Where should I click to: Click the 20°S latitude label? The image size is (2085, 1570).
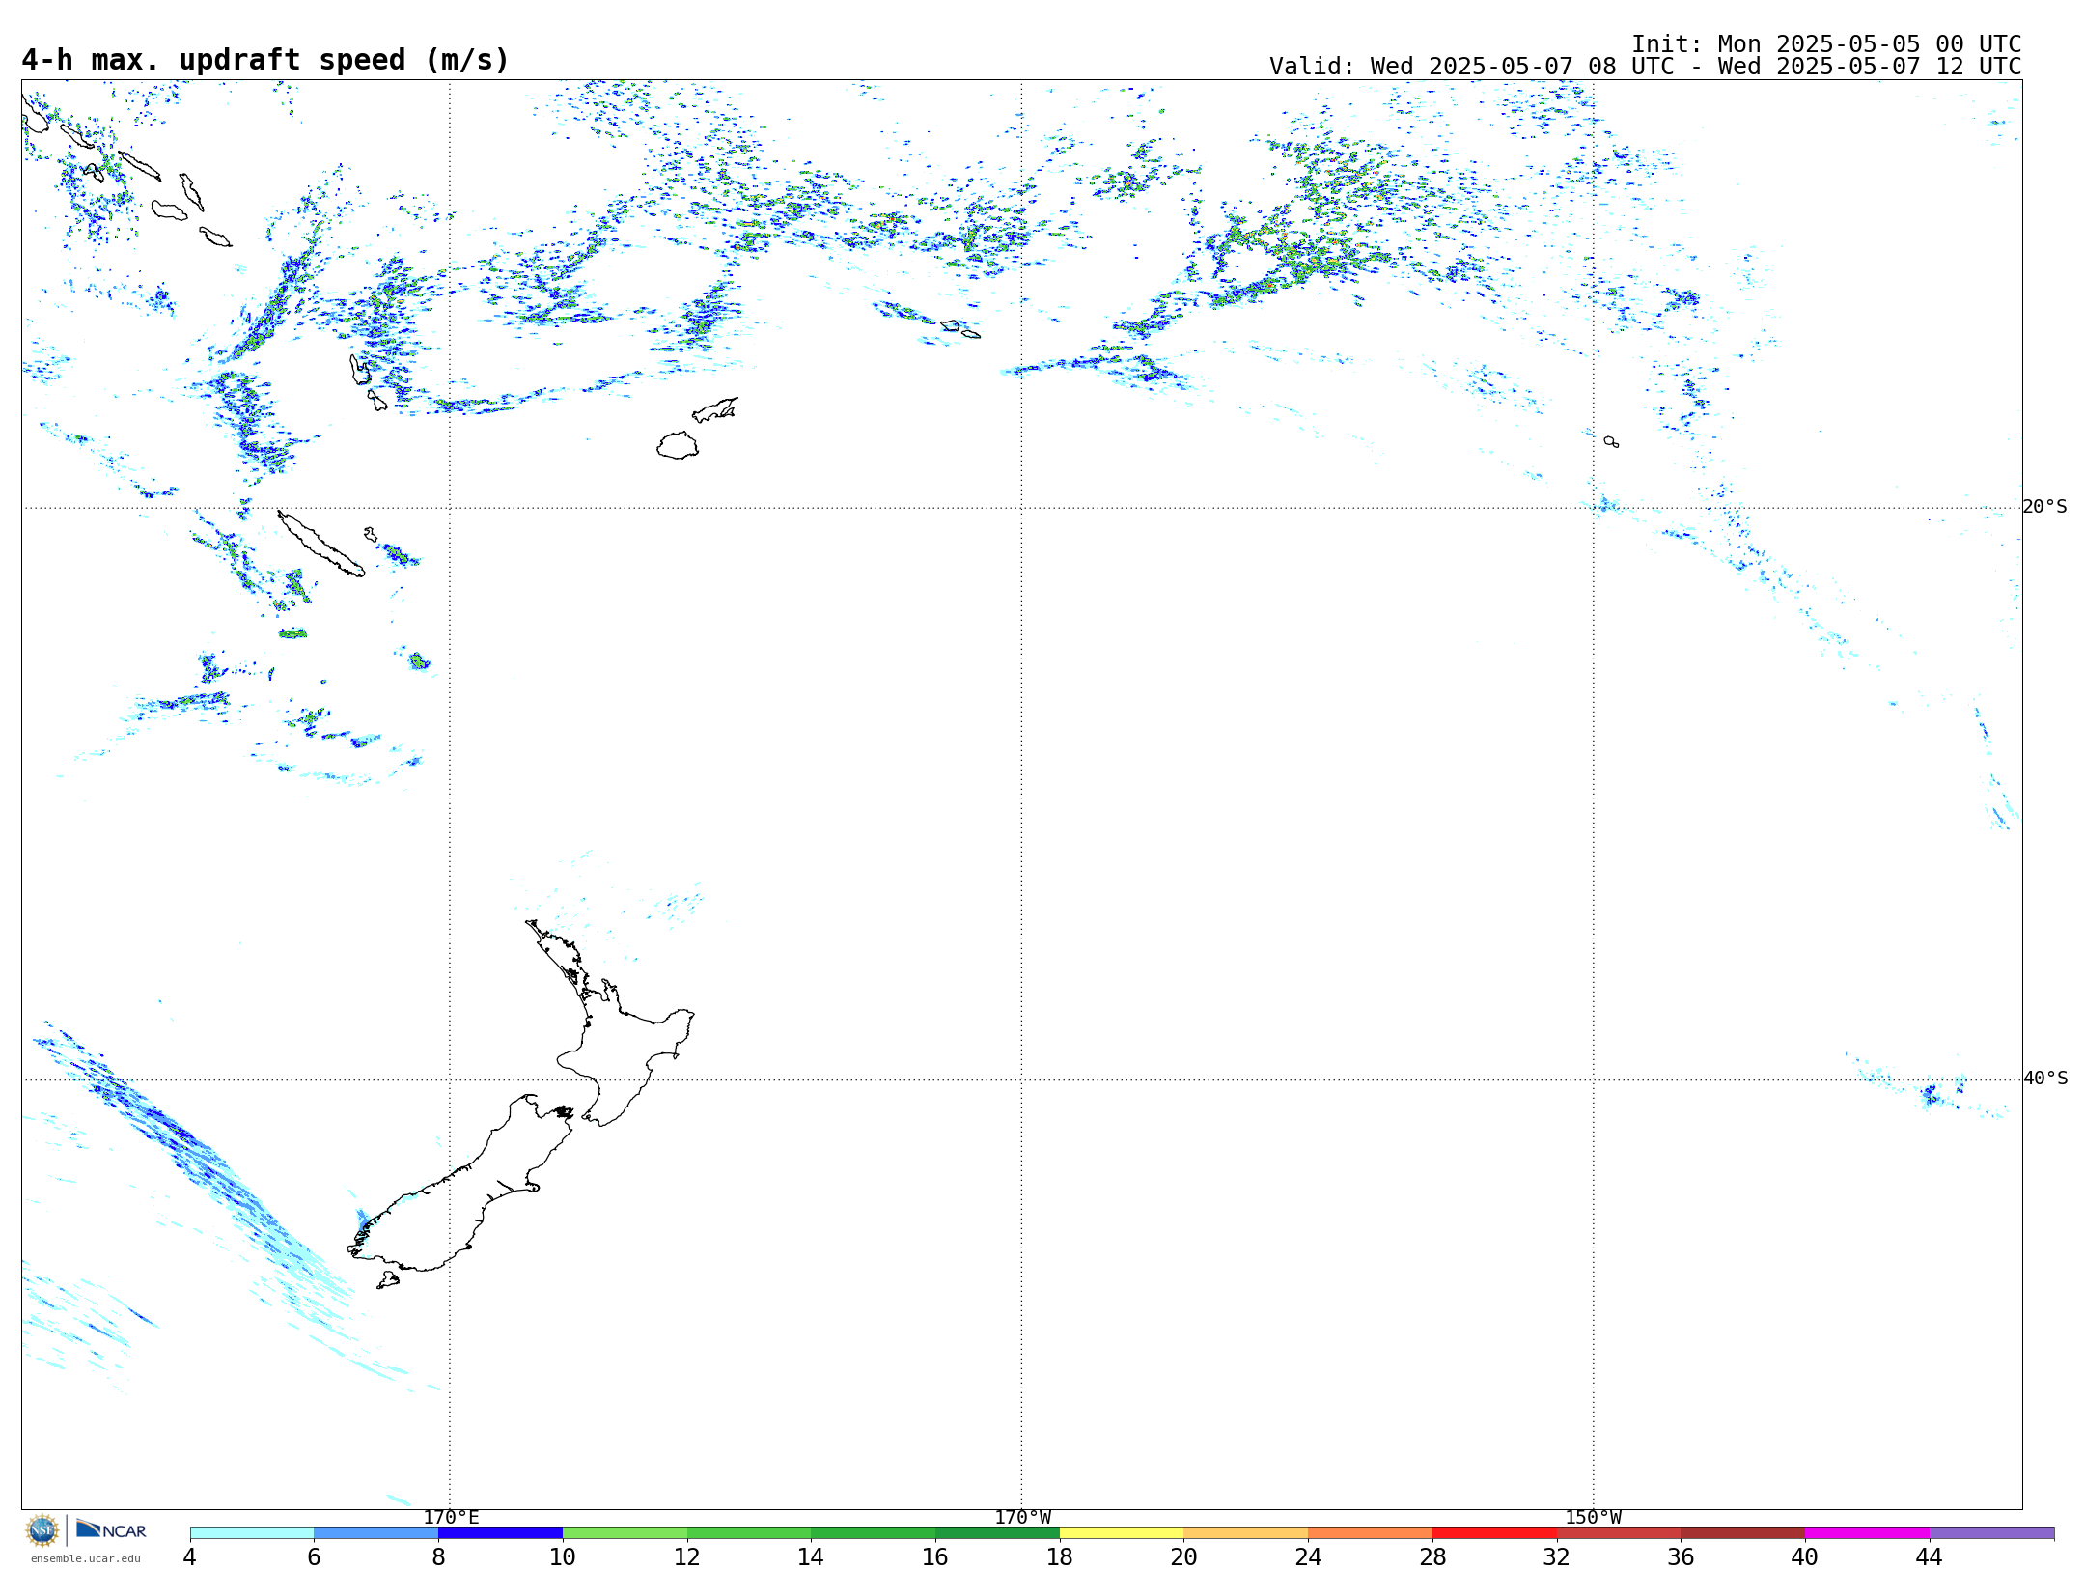click(x=2045, y=507)
